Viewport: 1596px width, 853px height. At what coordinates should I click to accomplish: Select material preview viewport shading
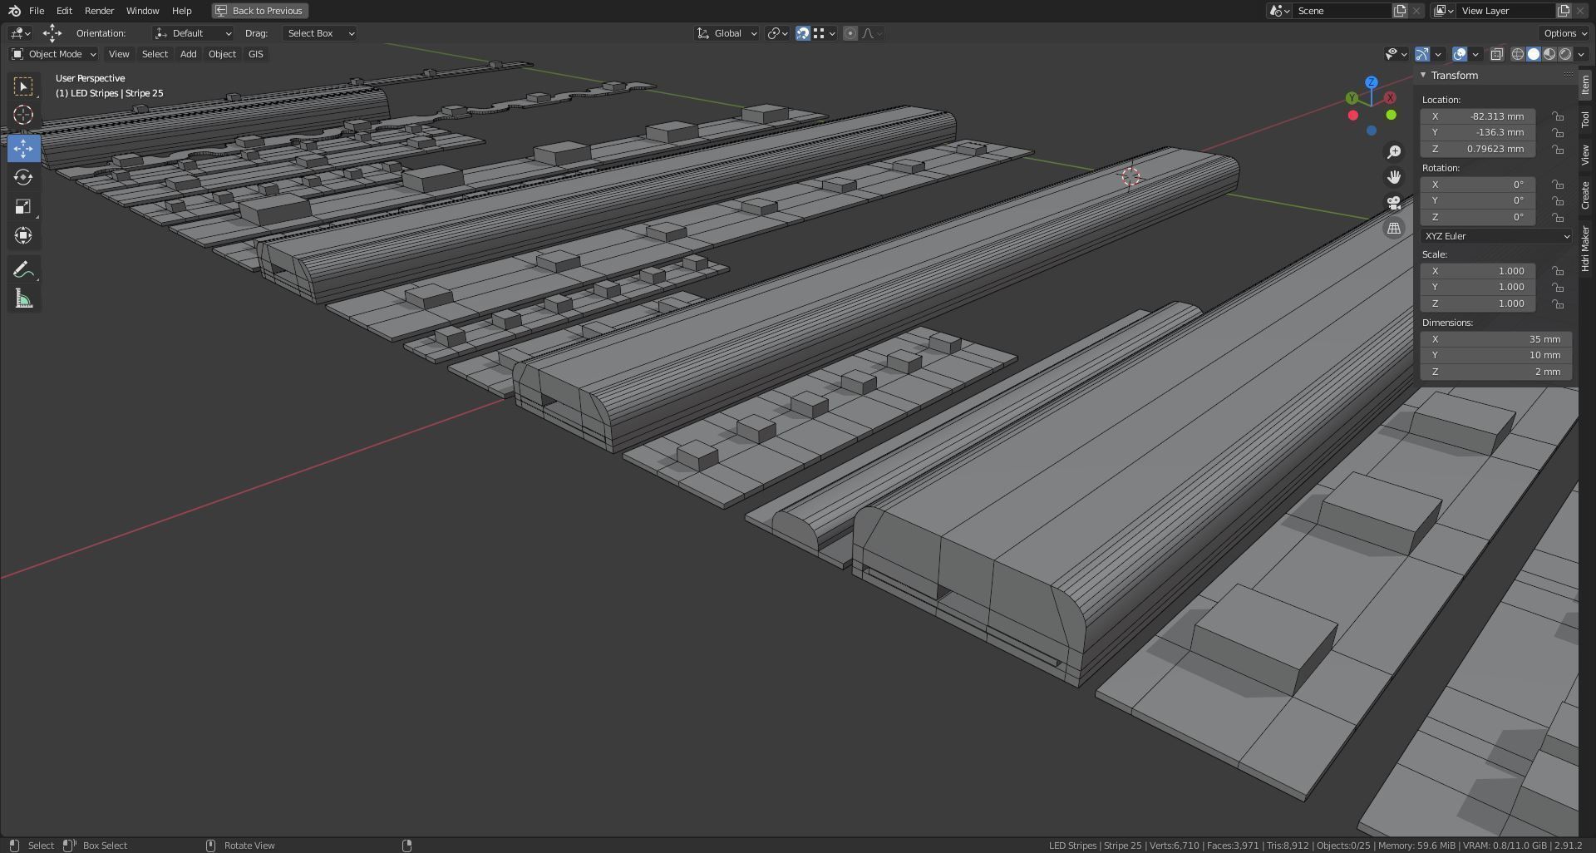[x=1549, y=54]
